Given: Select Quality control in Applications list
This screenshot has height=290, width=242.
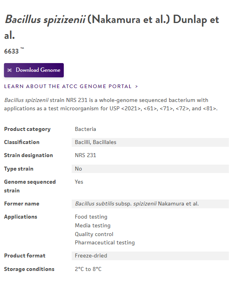Looking at the screenshot, I should click(94, 234).
